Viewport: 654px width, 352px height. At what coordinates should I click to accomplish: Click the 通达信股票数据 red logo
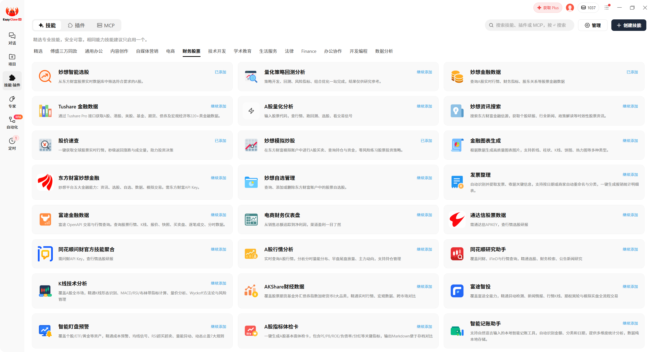(457, 219)
